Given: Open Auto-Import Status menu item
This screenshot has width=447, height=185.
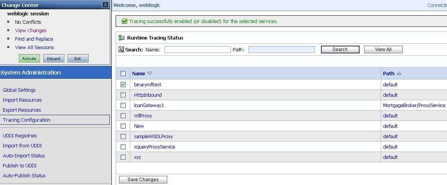Looking at the screenshot, I should coord(24,155).
